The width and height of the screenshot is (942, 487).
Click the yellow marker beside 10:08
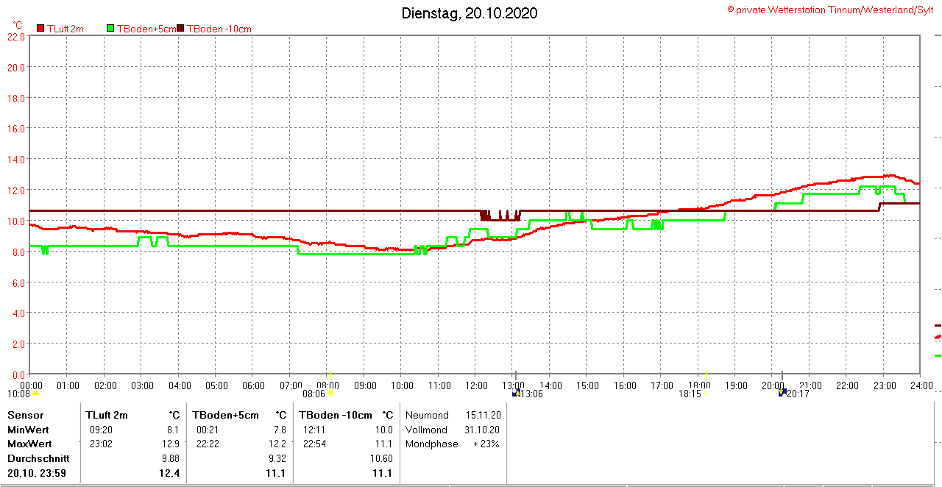(35, 393)
